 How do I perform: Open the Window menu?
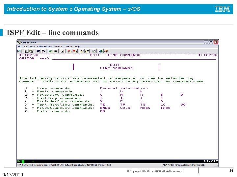(x=68, y=47)
